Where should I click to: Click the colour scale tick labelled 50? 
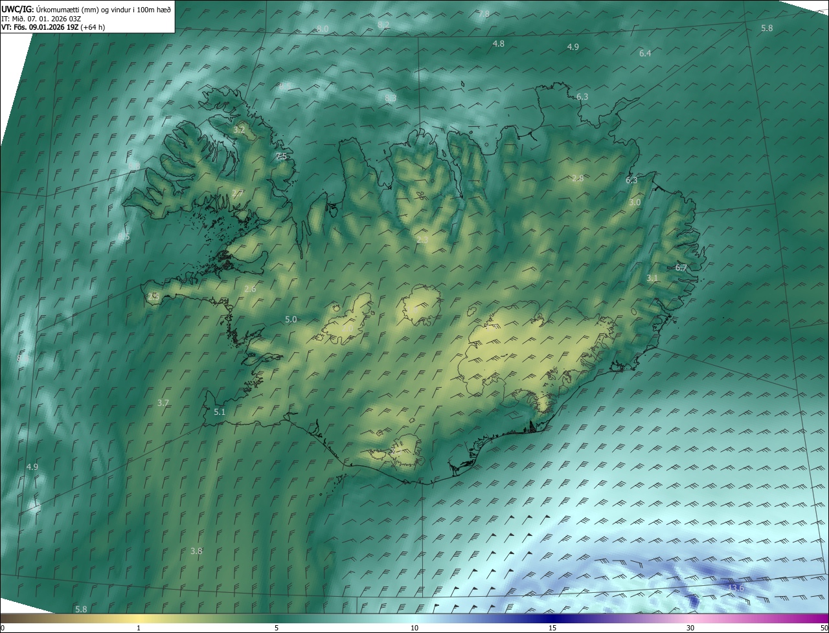tap(824, 628)
